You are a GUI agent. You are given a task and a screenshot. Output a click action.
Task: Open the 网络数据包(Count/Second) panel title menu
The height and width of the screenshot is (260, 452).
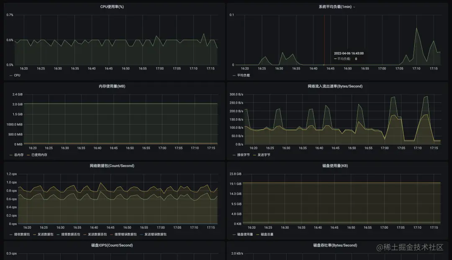pyautogui.click(x=112, y=166)
